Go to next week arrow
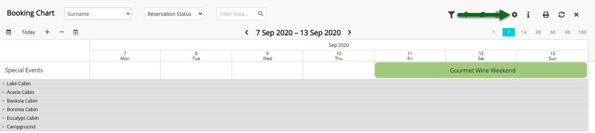This screenshot has width=595, height=133. point(349,32)
